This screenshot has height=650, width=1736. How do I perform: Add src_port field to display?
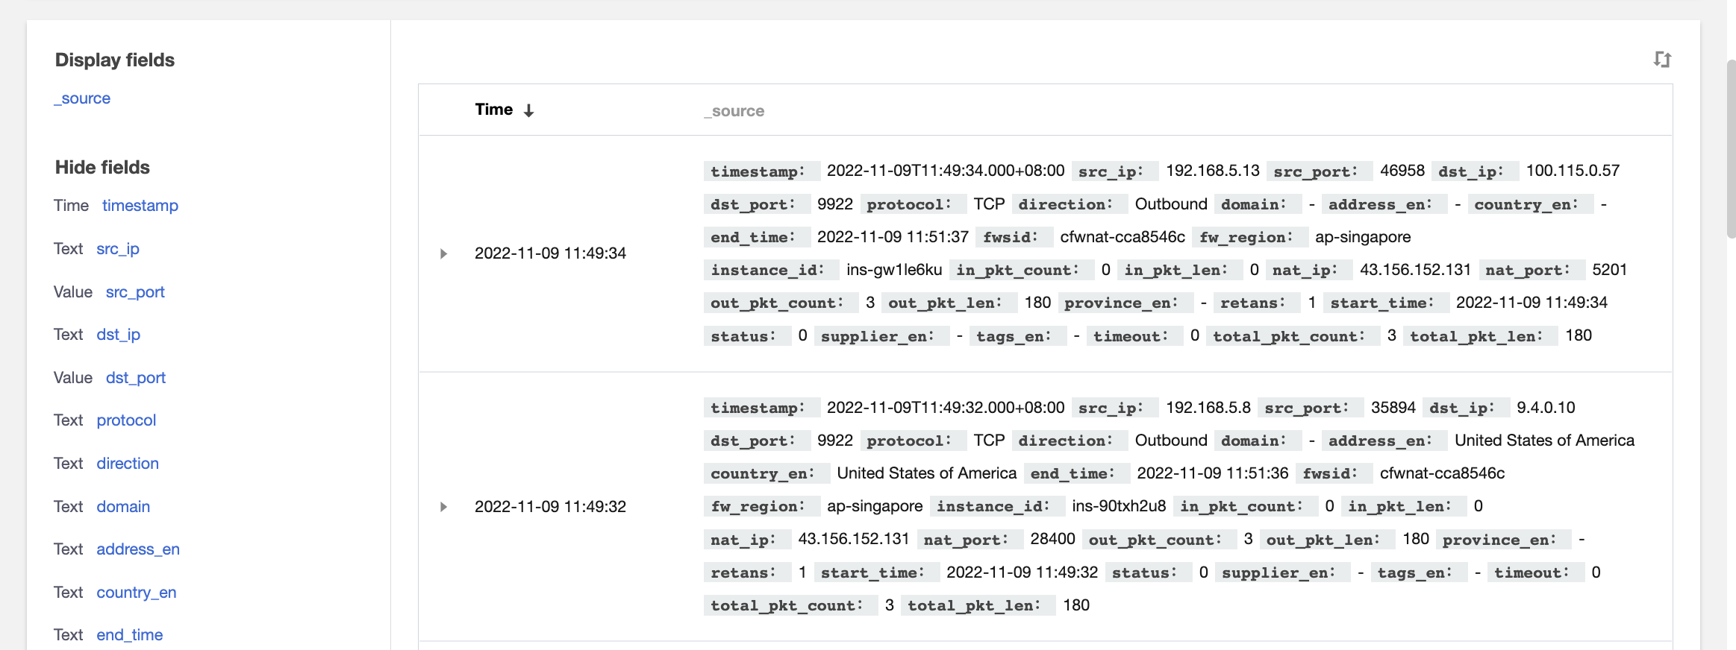click(x=135, y=292)
